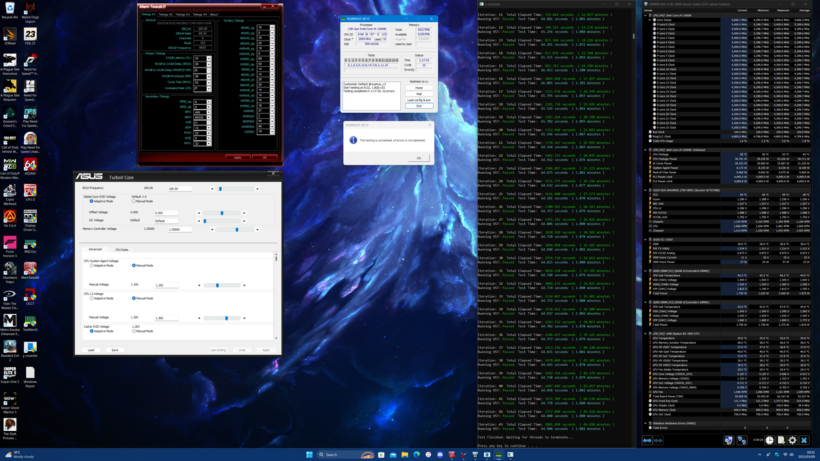
Task: Collapse the ASUS ROG MAXIMUS Z790 HERO sensor group
Action: pyautogui.click(x=646, y=190)
